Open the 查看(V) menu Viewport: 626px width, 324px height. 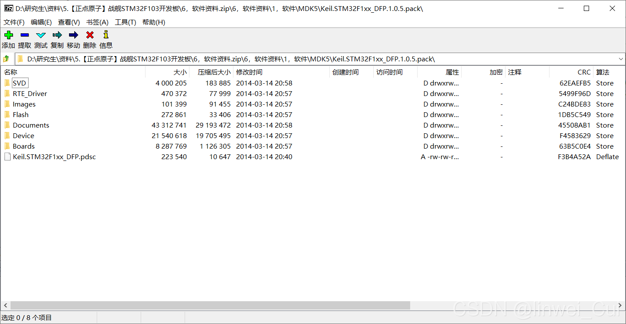69,22
